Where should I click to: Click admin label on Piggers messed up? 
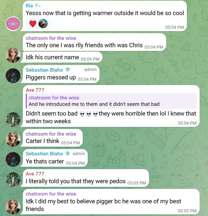90,70
